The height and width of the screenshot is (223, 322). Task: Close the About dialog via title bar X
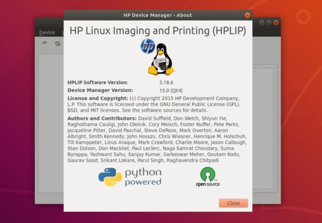(247, 15)
